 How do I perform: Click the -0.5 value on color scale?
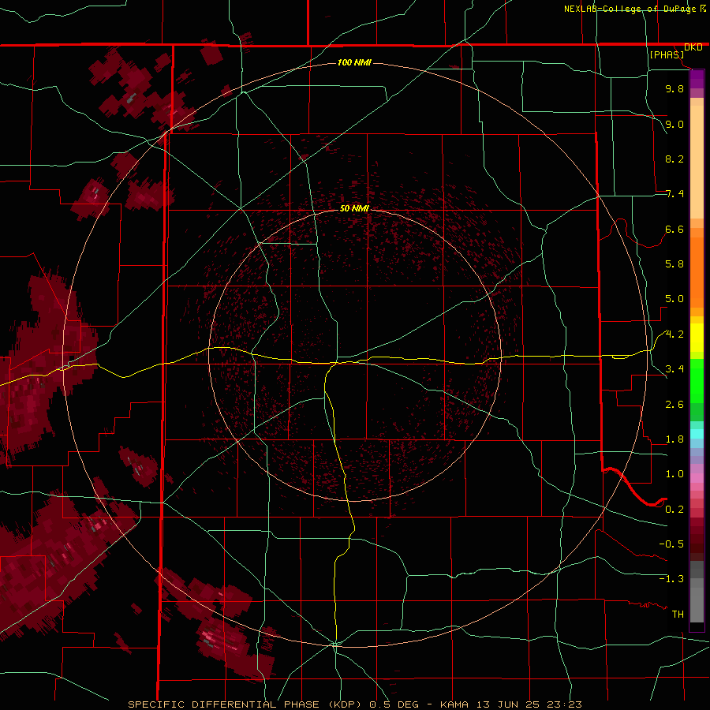(x=671, y=544)
